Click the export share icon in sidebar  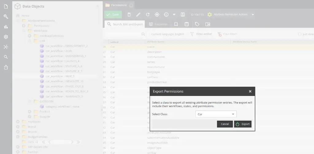[6, 67]
